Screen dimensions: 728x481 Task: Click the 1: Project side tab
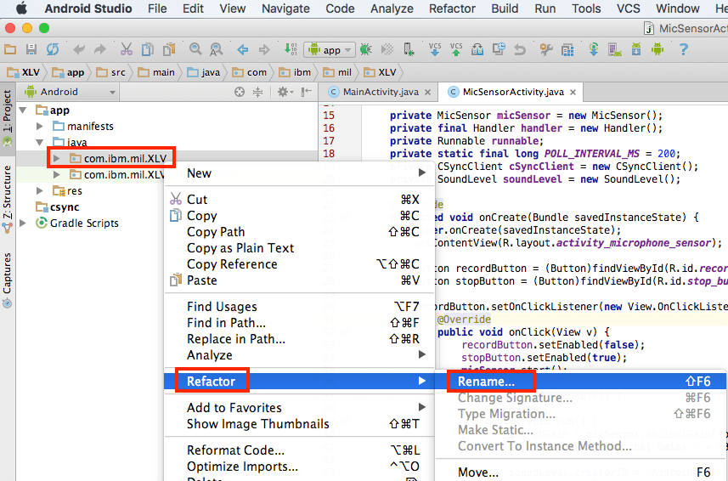(7, 117)
